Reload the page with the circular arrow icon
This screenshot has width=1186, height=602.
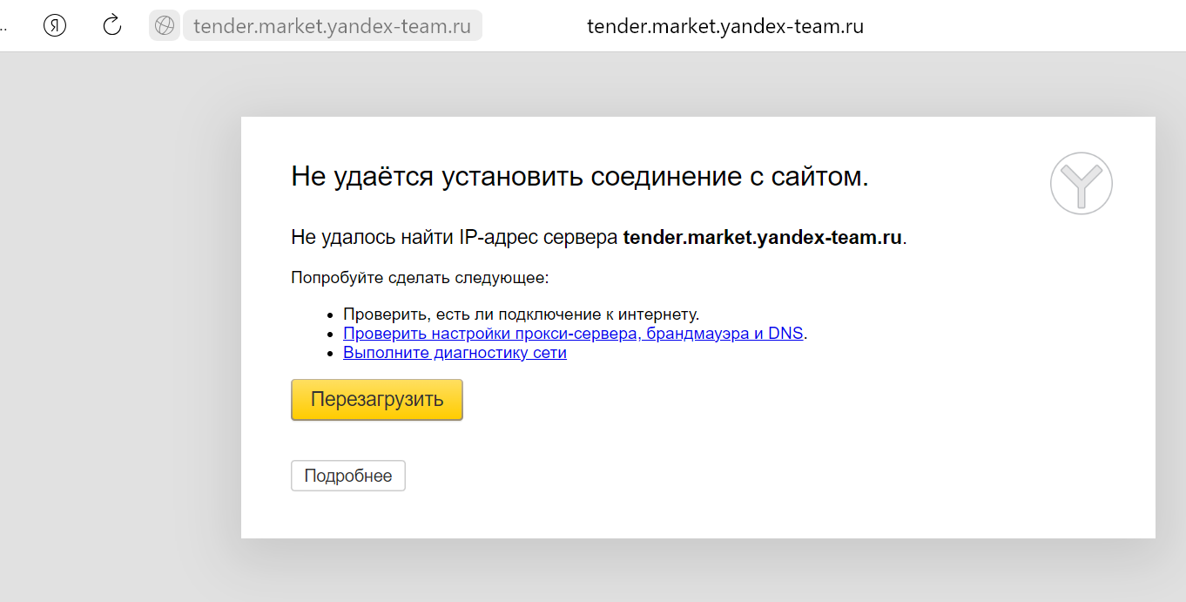(x=111, y=25)
